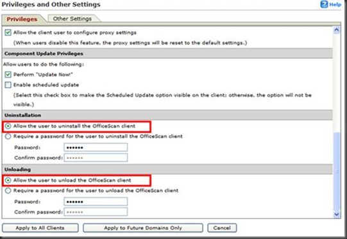Click the Cancel button
Screen dimensions: 347x239
(222, 228)
